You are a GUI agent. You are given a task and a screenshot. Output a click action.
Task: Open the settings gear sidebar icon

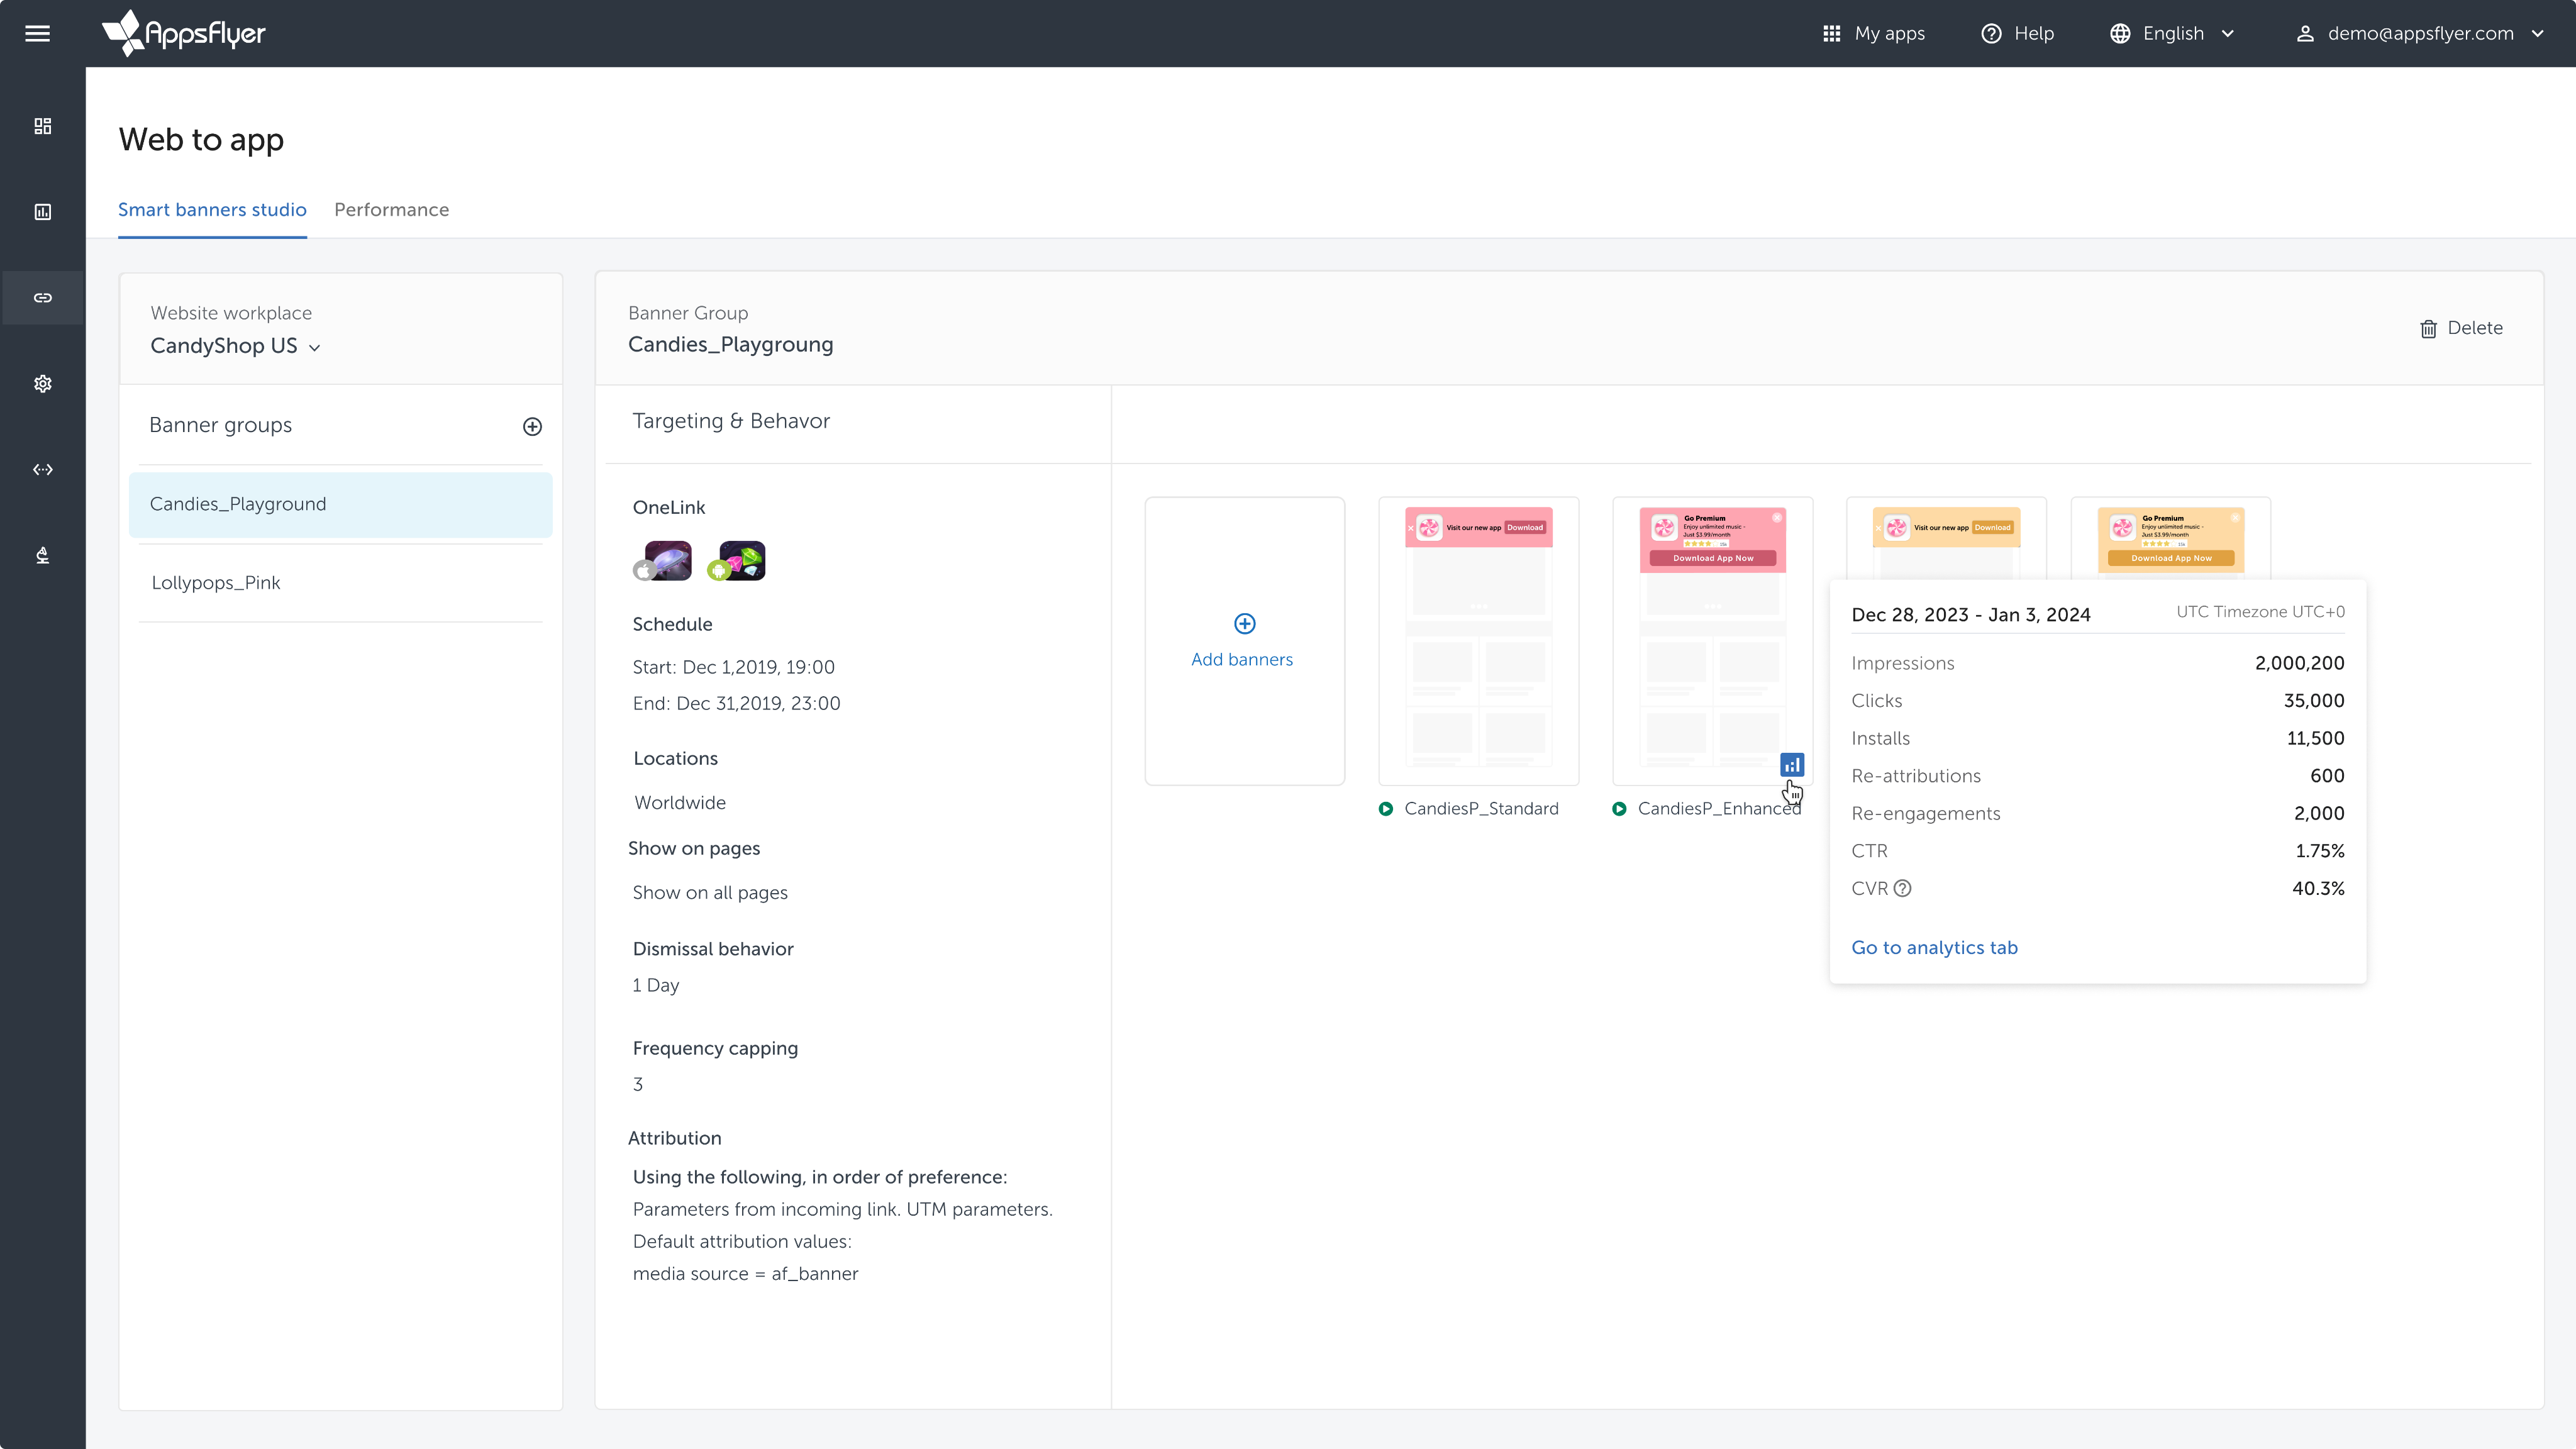pyautogui.click(x=43, y=384)
